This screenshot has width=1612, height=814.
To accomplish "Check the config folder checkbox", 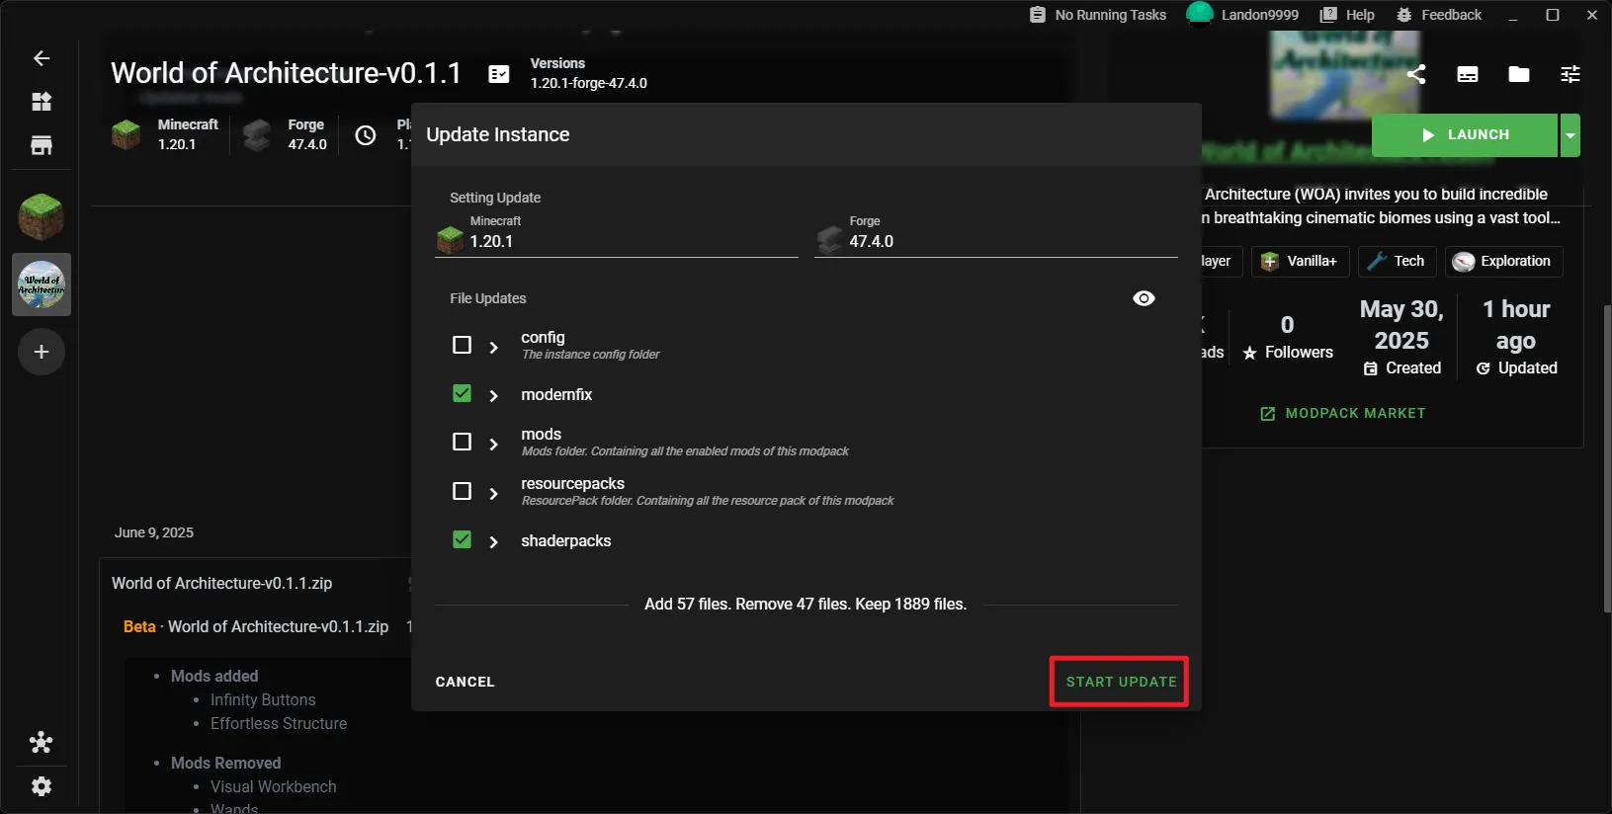I will pos(462,345).
